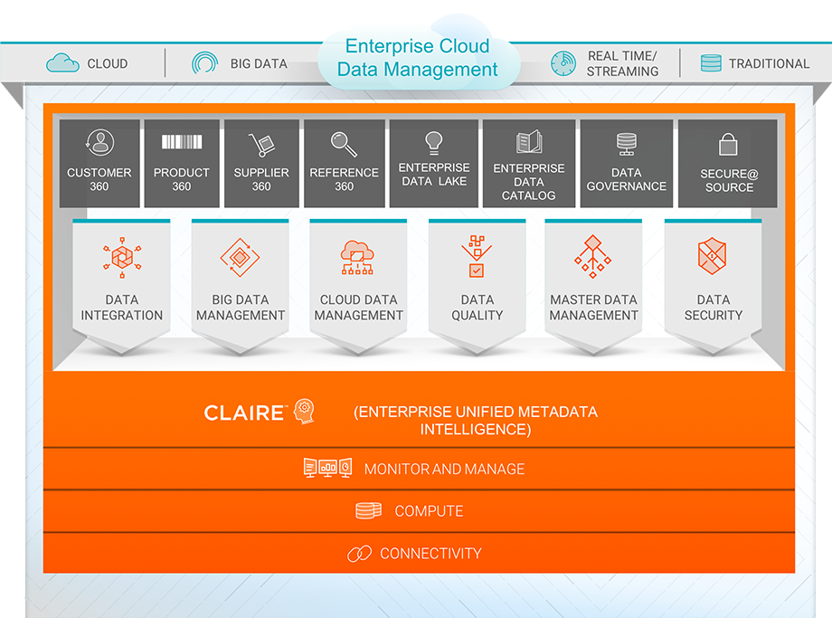Click the Real Time/Streaming clock icon

point(563,63)
